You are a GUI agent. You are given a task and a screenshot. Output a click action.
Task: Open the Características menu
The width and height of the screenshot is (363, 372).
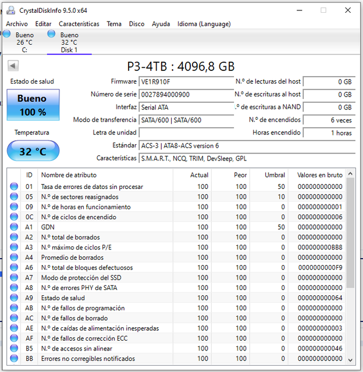click(79, 24)
